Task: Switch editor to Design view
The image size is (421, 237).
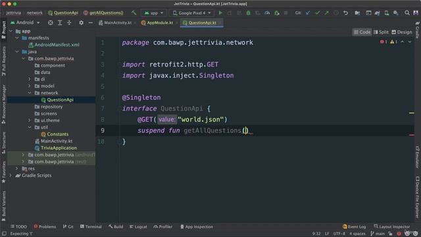Action: tap(402, 32)
